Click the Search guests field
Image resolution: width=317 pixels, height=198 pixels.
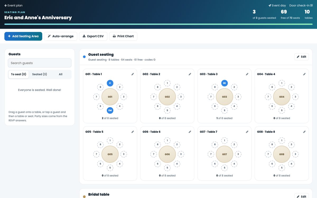(40, 63)
